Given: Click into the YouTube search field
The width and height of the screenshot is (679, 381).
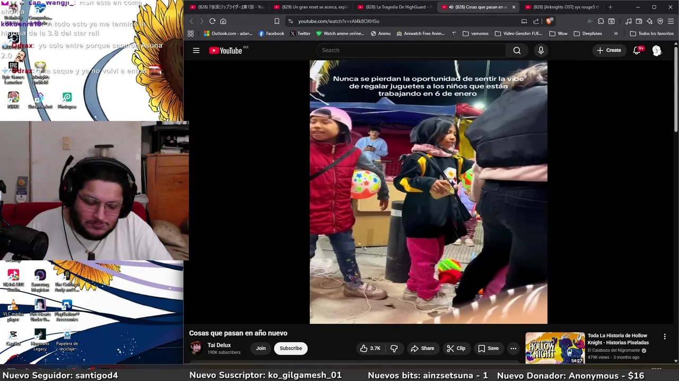Looking at the screenshot, I should pos(411,50).
